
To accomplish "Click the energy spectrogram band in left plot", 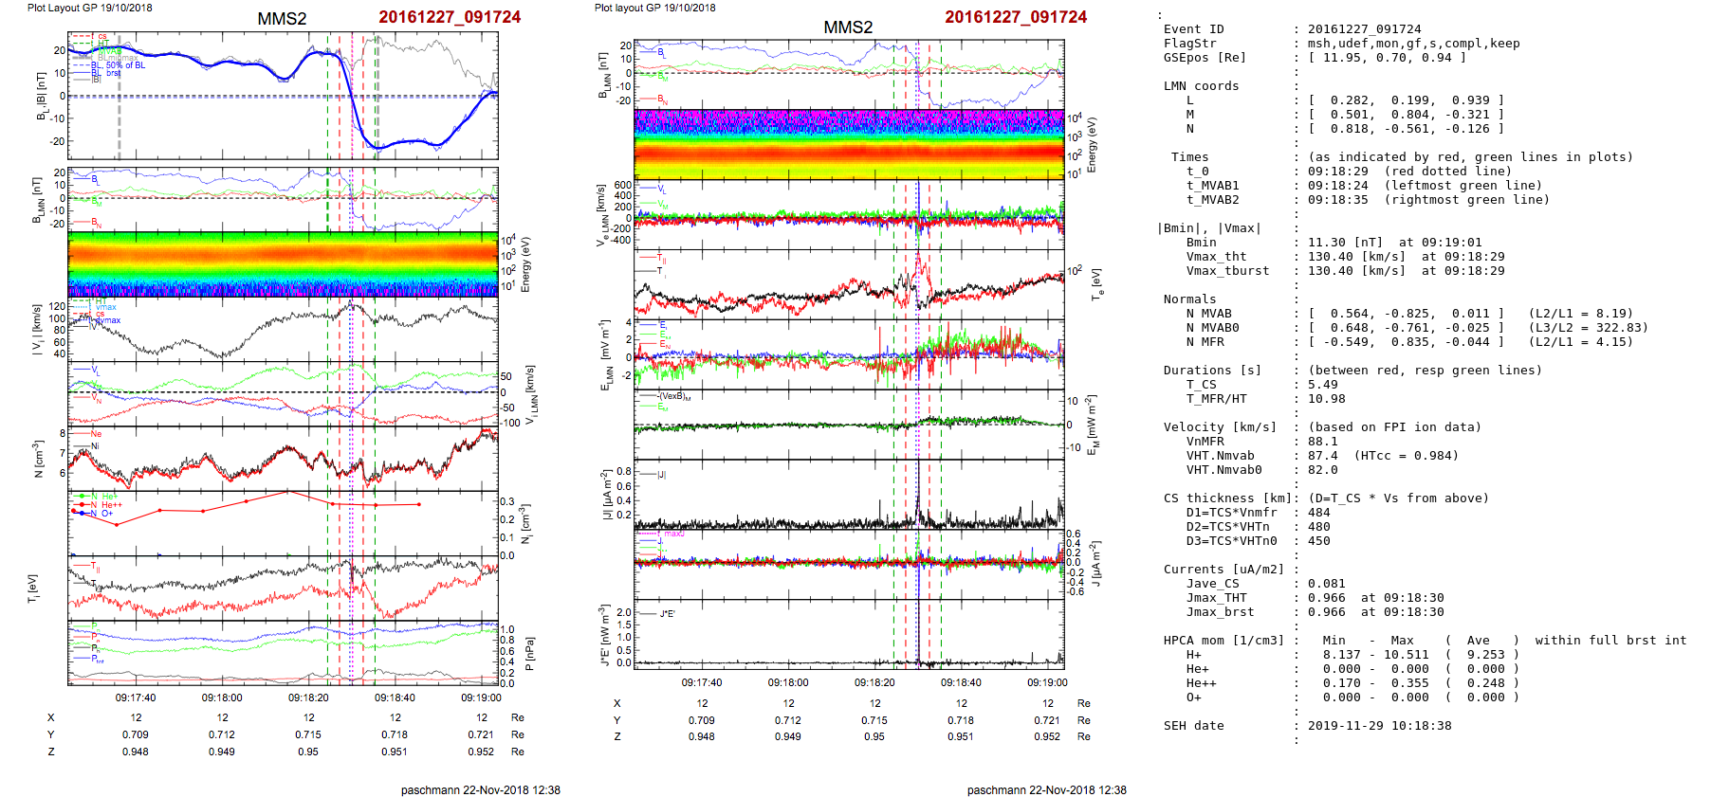I will point(283,263).
